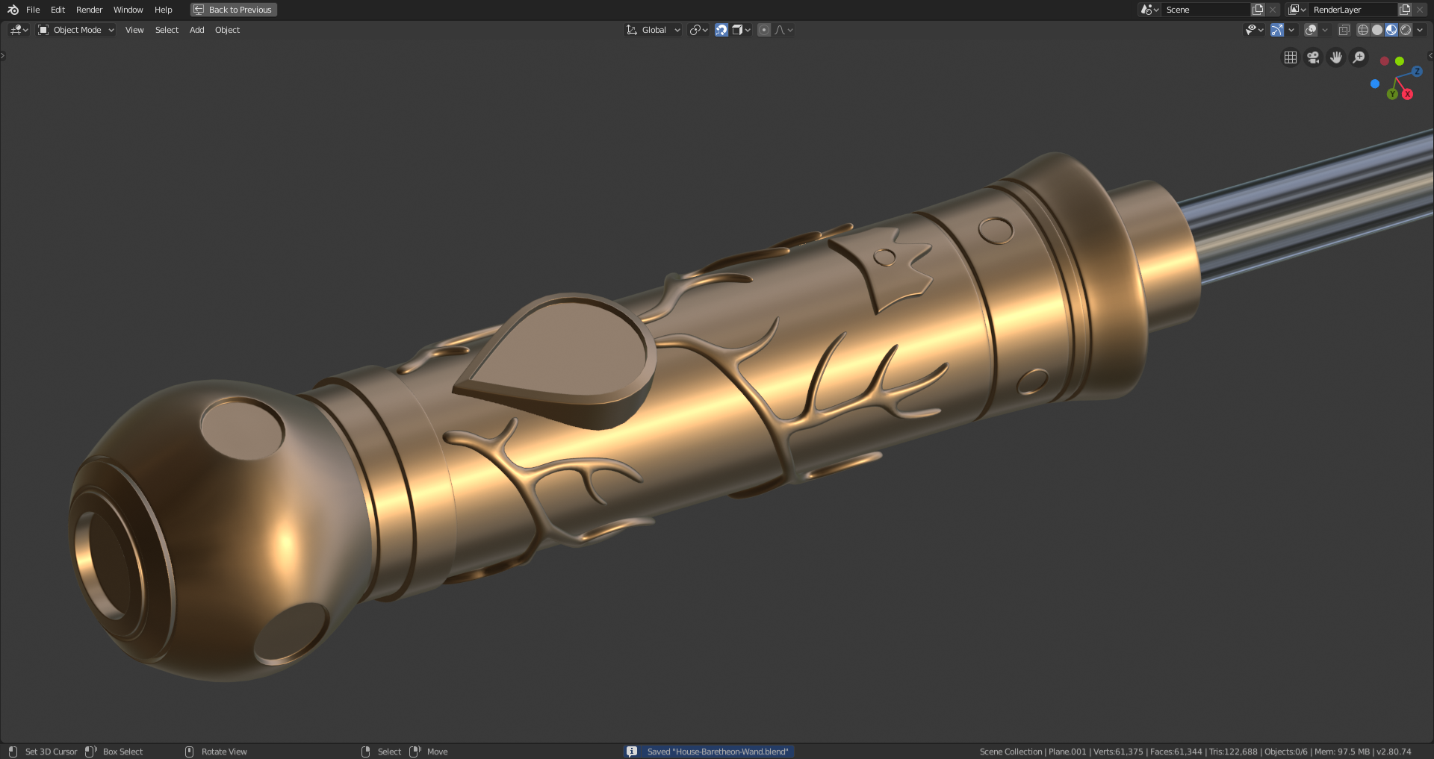Click the negative Y green gizmo dot

pyautogui.click(x=1400, y=61)
